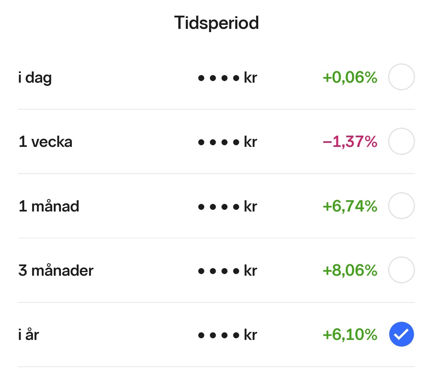Click the +8,06% three-month change value
The height and width of the screenshot is (368, 433).
350,270
